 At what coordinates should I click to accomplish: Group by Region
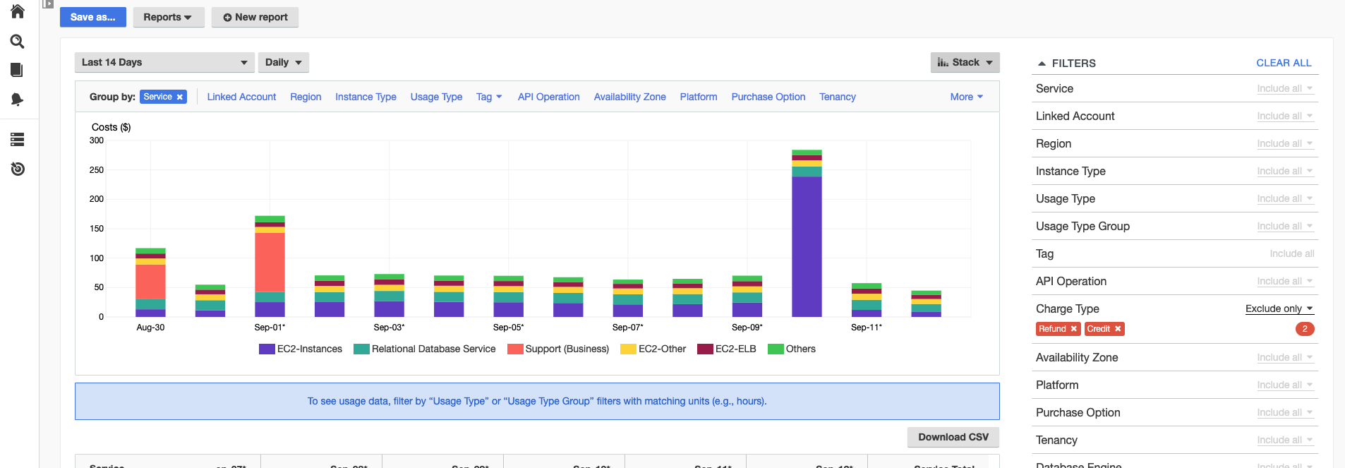click(x=306, y=97)
